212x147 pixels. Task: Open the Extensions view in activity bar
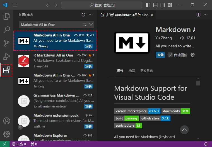coord(6,70)
